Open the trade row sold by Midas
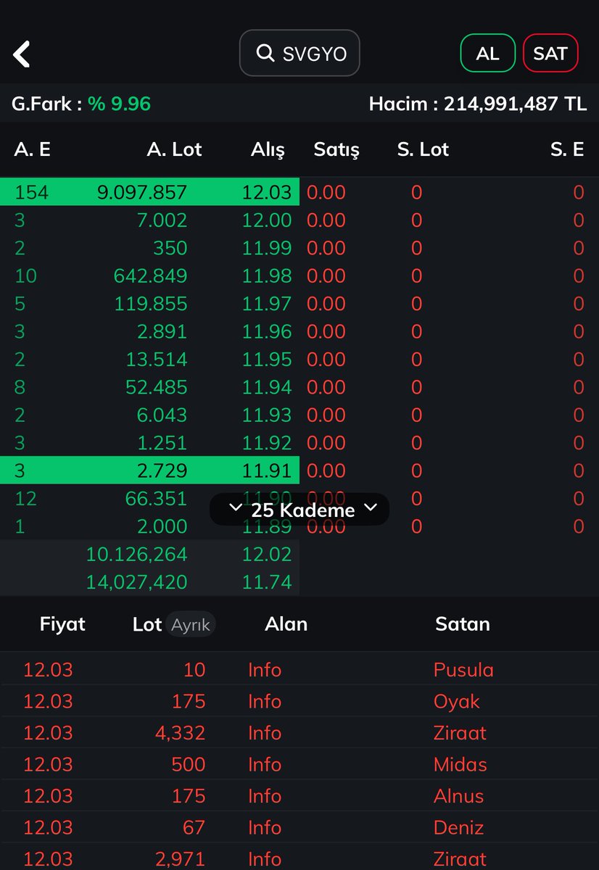This screenshot has width=599, height=870. (299, 764)
